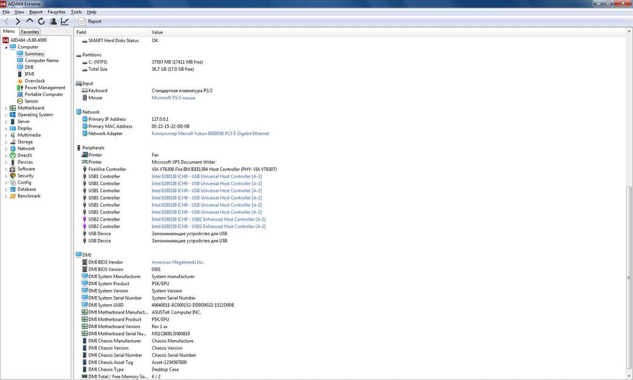Expand the Display tree node
633x380 pixels.
(x=6, y=128)
